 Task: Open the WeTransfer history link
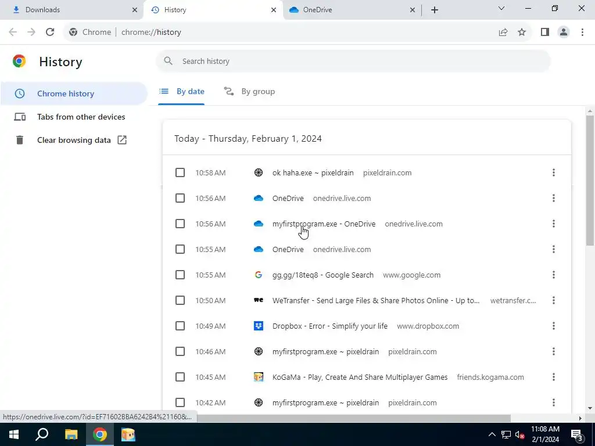(376, 300)
